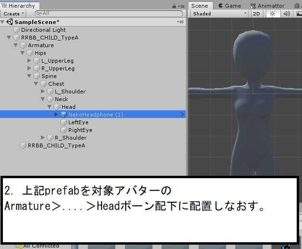The image size is (302, 249).
Task: Select the Head bone
Action: click(68, 107)
